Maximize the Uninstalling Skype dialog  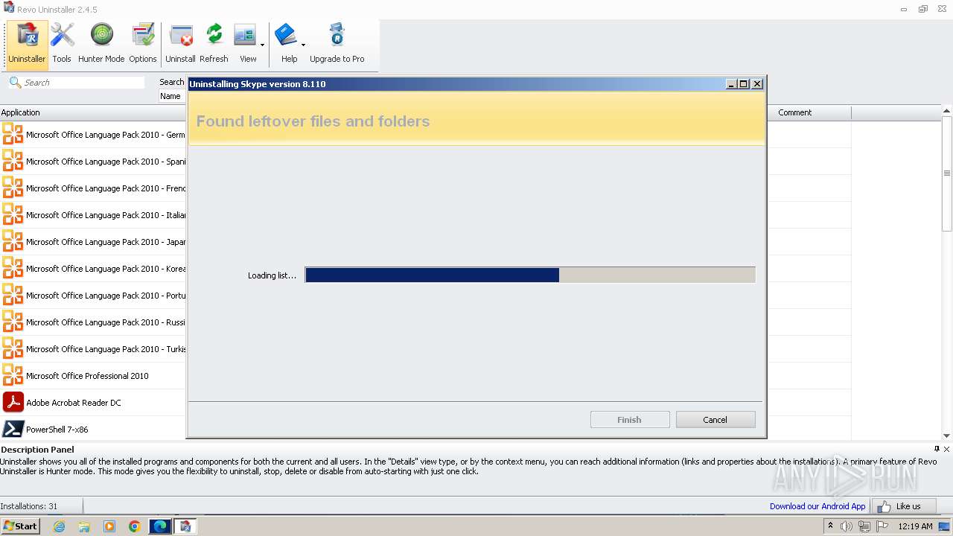coord(744,84)
